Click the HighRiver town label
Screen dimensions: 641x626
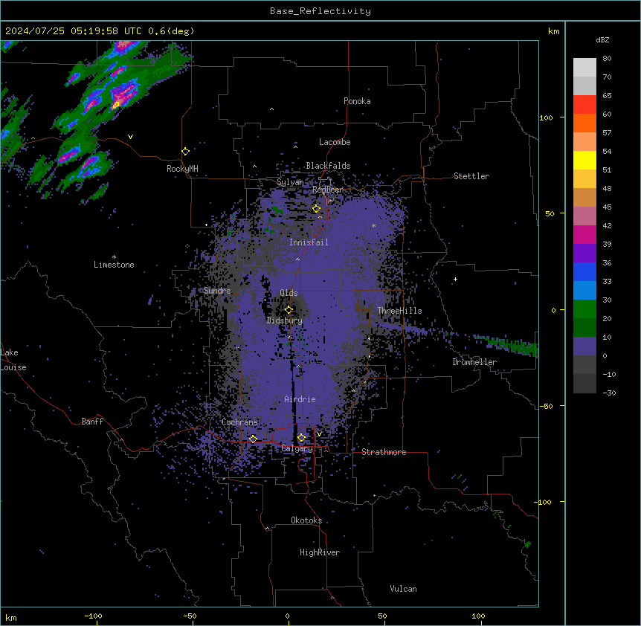pyautogui.click(x=320, y=552)
